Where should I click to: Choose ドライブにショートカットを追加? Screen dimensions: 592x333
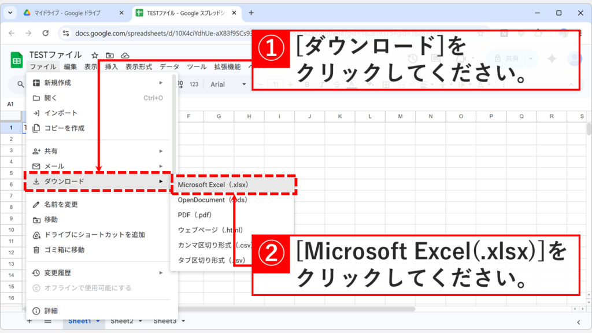pos(98,235)
